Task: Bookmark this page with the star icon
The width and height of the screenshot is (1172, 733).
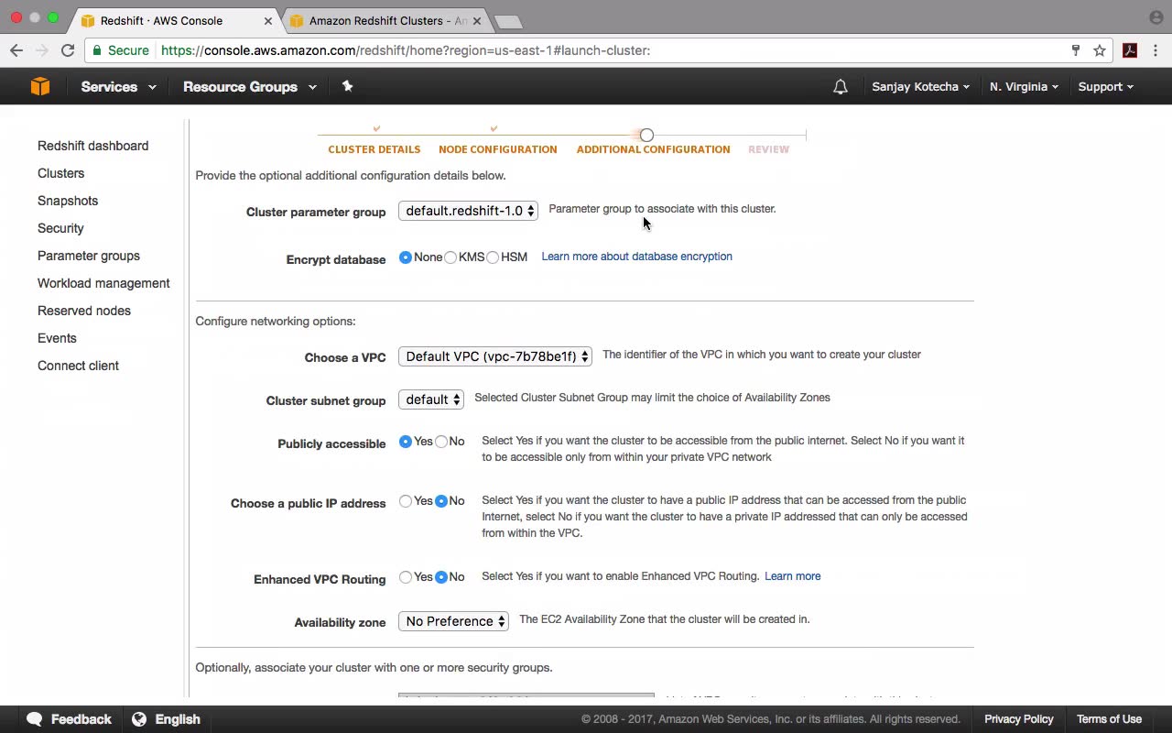Action: coord(1100,50)
